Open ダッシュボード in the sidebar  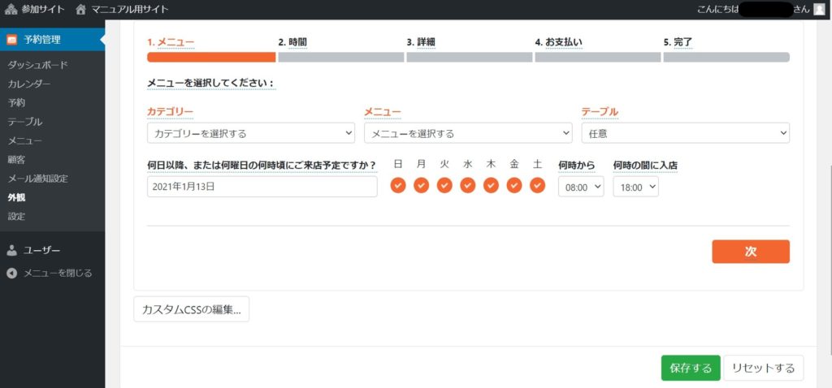pos(37,65)
